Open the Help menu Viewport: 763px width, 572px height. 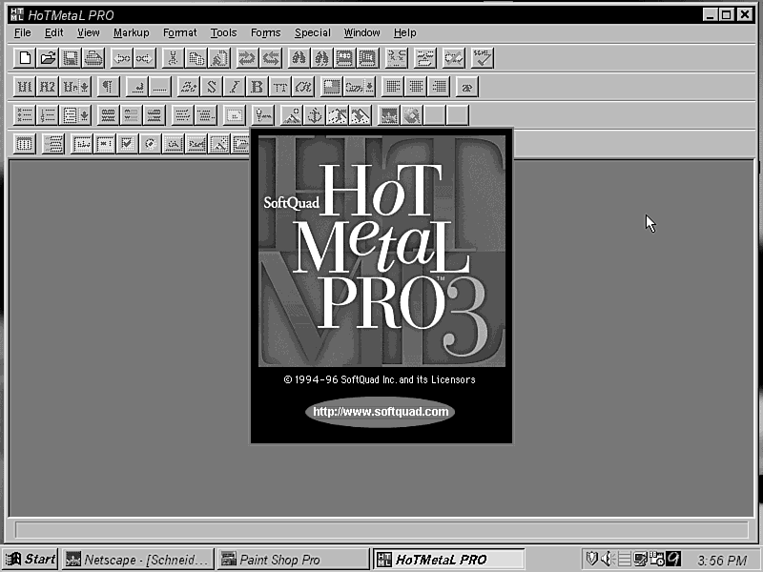404,32
